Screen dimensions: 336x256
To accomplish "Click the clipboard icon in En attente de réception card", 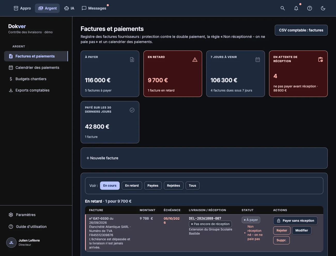I will click(x=320, y=60).
